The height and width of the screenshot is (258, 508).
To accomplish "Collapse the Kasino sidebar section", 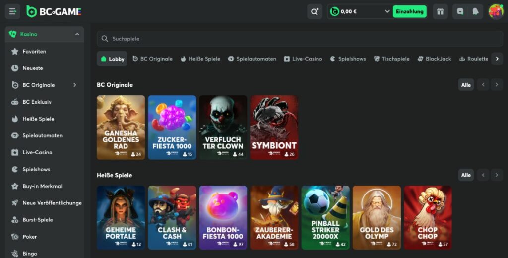I will point(77,34).
